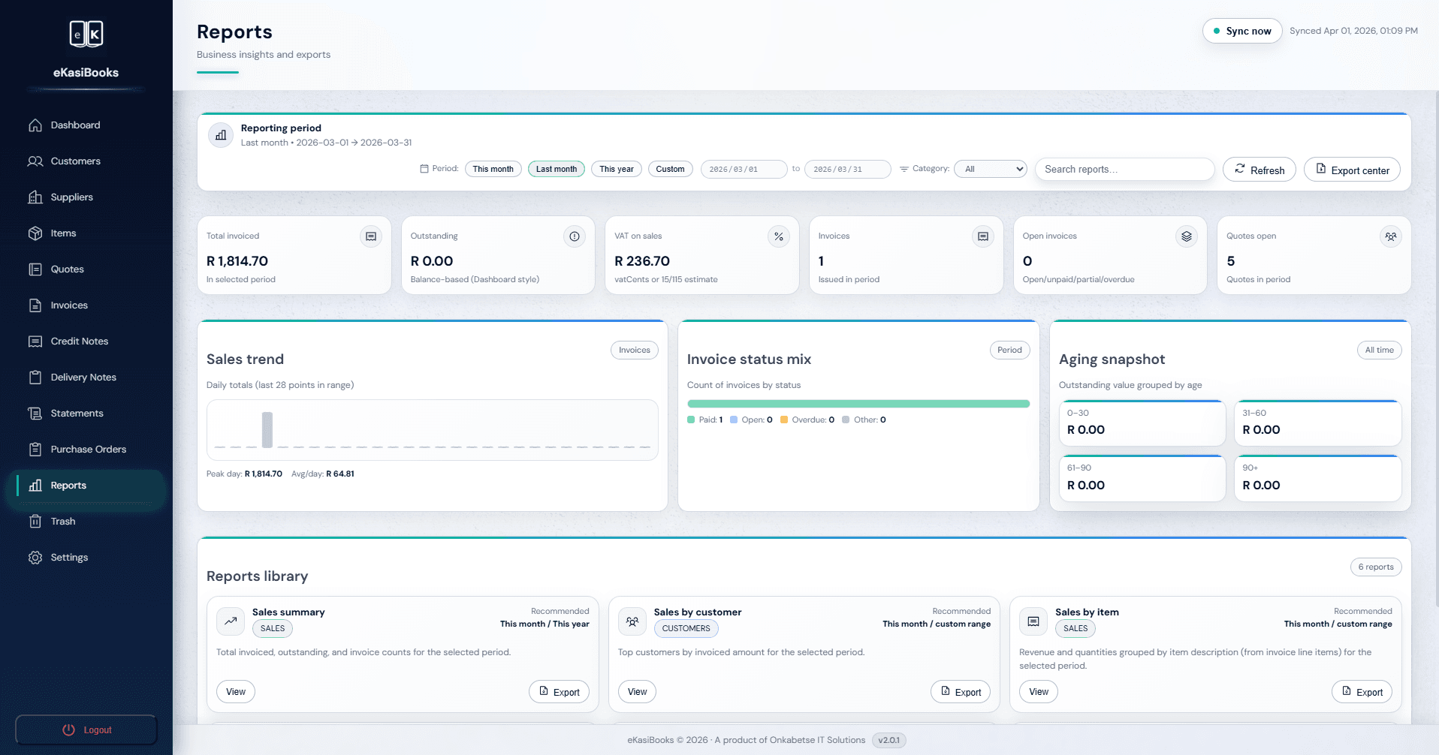The width and height of the screenshot is (1439, 755).
Task: Click the chart icon next to Sales summary report
Action: coord(230,621)
